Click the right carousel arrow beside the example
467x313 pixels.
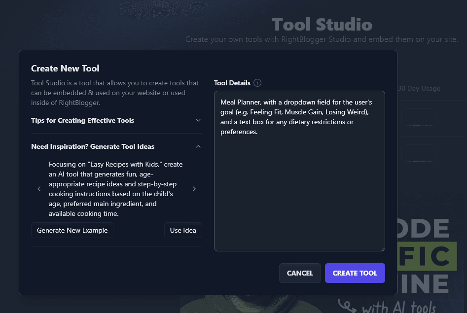pos(194,188)
